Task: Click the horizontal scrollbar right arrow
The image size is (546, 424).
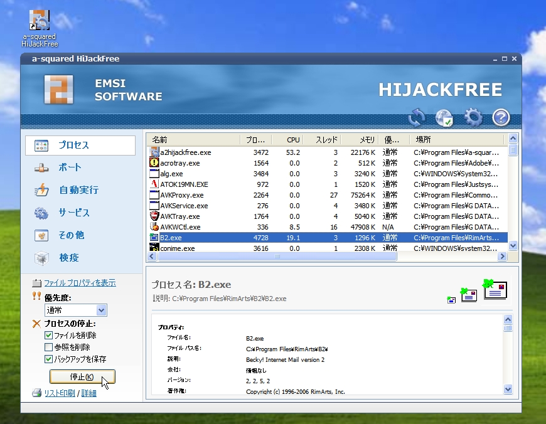Action: click(502, 257)
